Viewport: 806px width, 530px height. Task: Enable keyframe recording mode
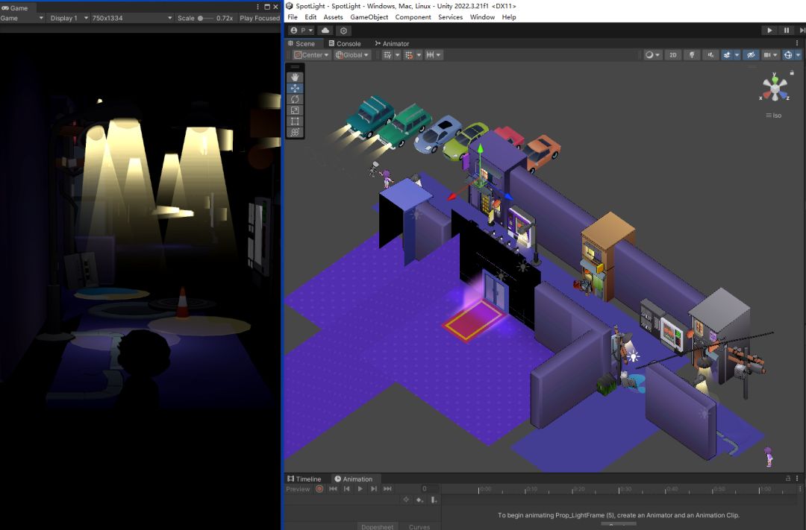coord(319,489)
